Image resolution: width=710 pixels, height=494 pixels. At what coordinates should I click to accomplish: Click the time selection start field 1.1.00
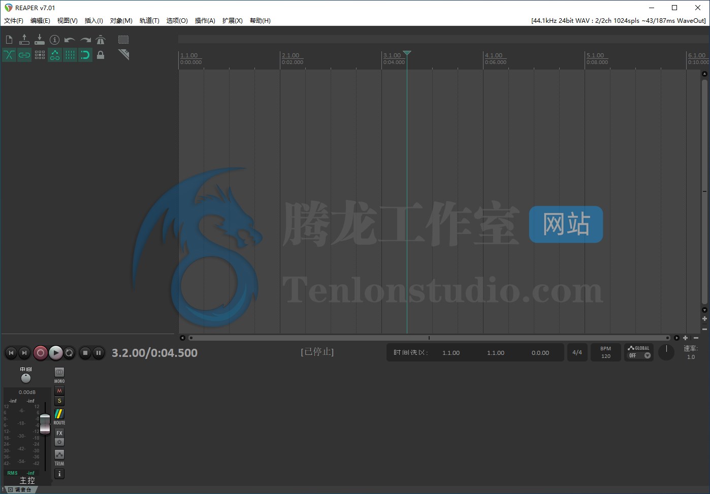pos(451,353)
